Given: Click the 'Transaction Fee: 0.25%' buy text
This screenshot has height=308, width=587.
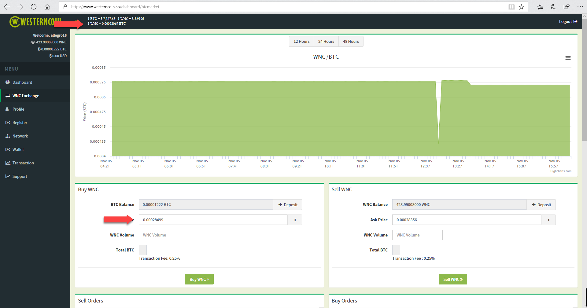Looking at the screenshot, I should click(x=160, y=258).
